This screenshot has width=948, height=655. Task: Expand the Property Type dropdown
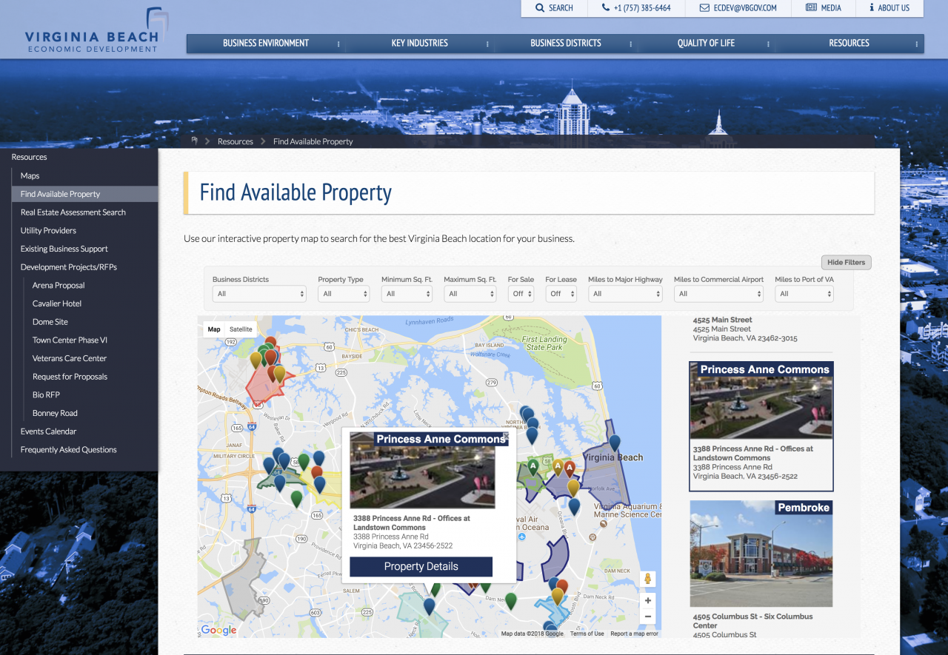[x=343, y=294]
